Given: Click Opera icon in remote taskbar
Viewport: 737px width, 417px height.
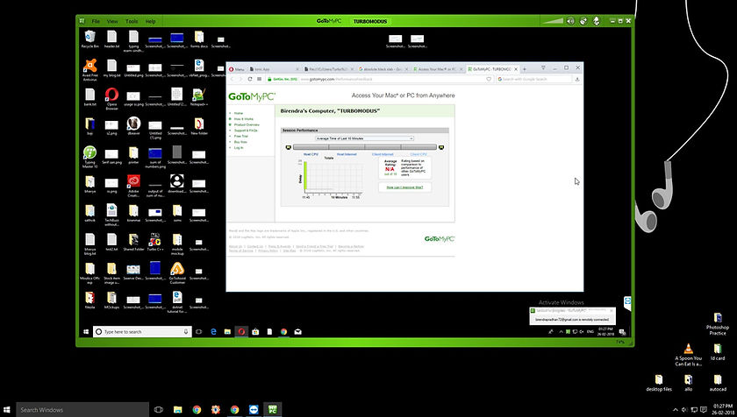Looking at the screenshot, I should coord(241,332).
